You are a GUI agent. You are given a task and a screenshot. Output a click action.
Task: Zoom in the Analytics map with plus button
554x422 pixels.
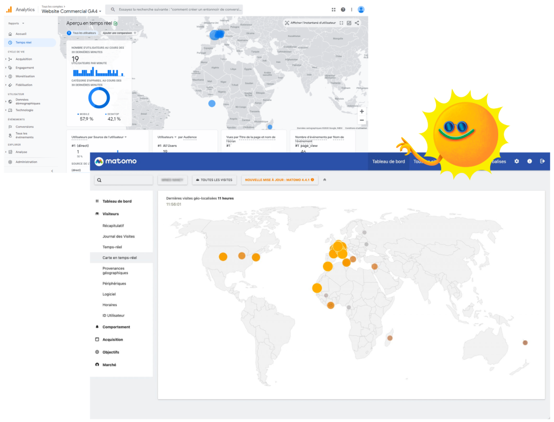pos(362,112)
